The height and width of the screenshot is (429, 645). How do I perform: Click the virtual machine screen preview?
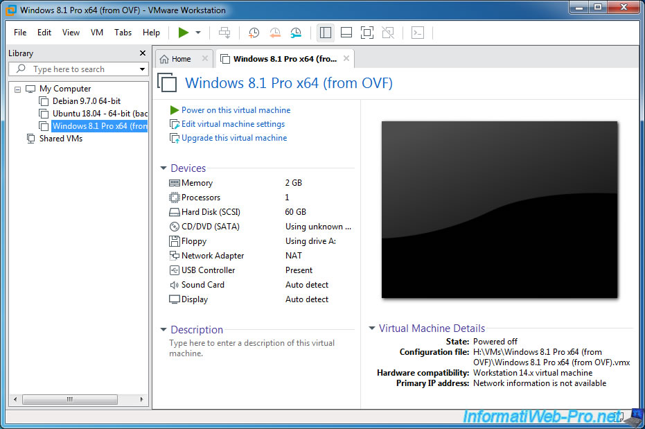pyautogui.click(x=500, y=210)
